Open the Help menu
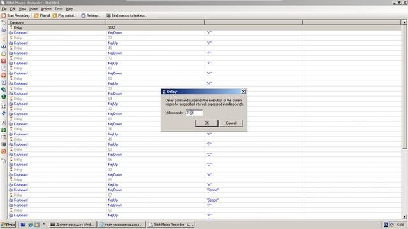408x229 pixels. pyautogui.click(x=69, y=9)
